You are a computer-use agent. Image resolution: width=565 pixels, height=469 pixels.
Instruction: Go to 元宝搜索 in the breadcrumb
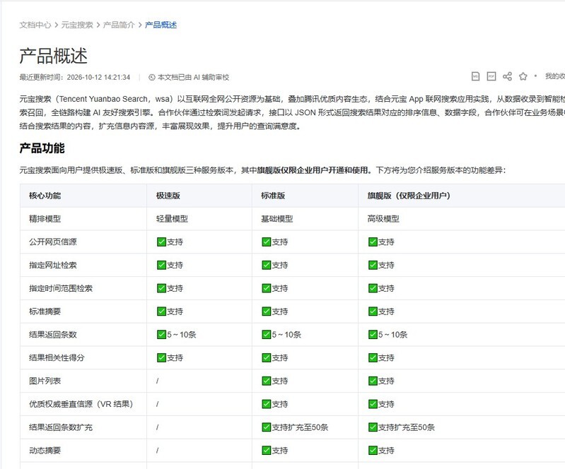click(77, 25)
